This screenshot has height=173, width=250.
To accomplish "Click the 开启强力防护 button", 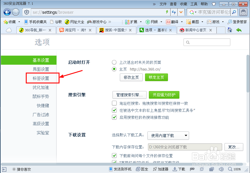I will (164, 95).
